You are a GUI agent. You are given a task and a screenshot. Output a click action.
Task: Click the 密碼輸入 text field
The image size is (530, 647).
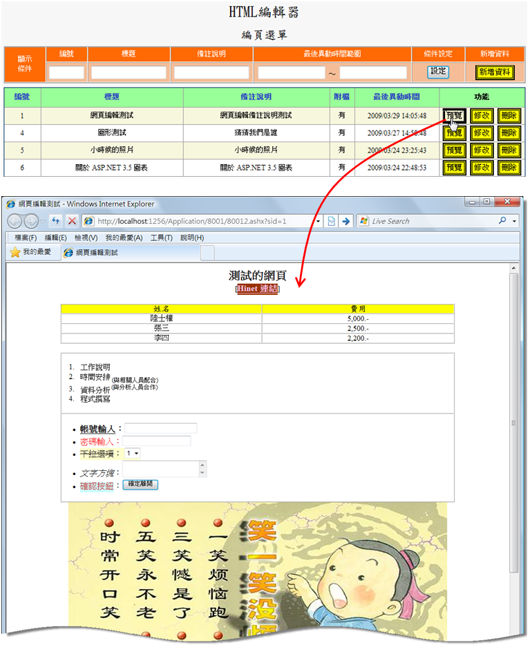(x=157, y=441)
